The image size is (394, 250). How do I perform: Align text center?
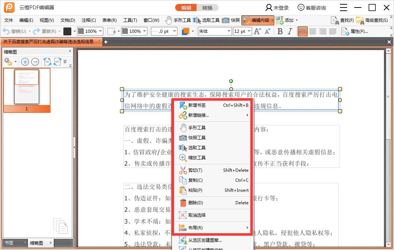pyautogui.click(x=313, y=31)
